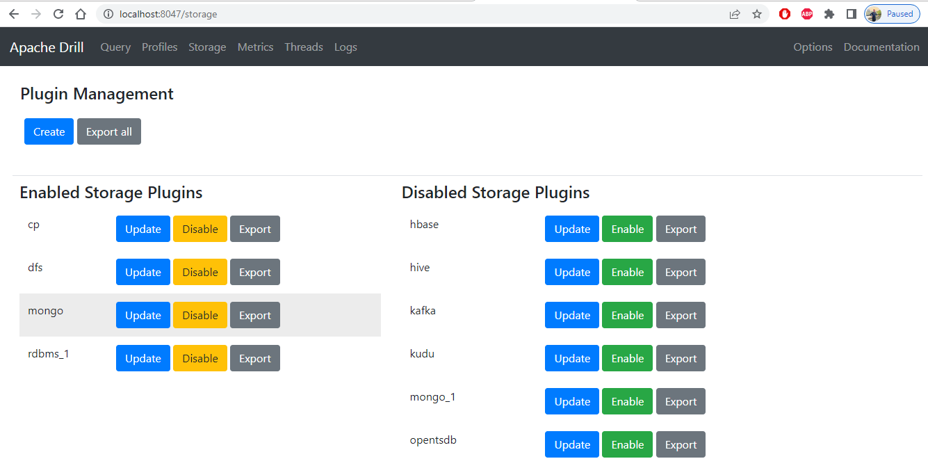Export the mongo_1 plugin
The height and width of the screenshot is (468, 928).
point(681,401)
